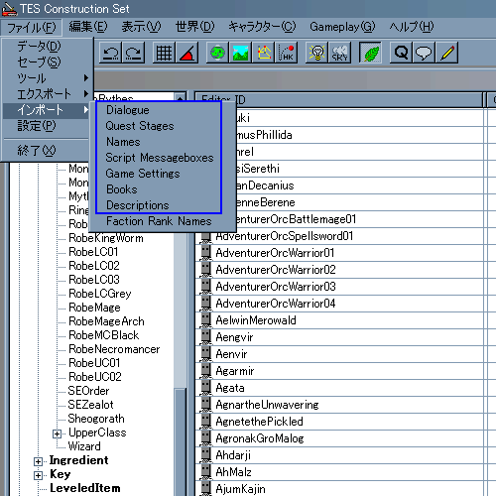
Task: Open the Gameplay(G) menu
Action: [x=342, y=27]
